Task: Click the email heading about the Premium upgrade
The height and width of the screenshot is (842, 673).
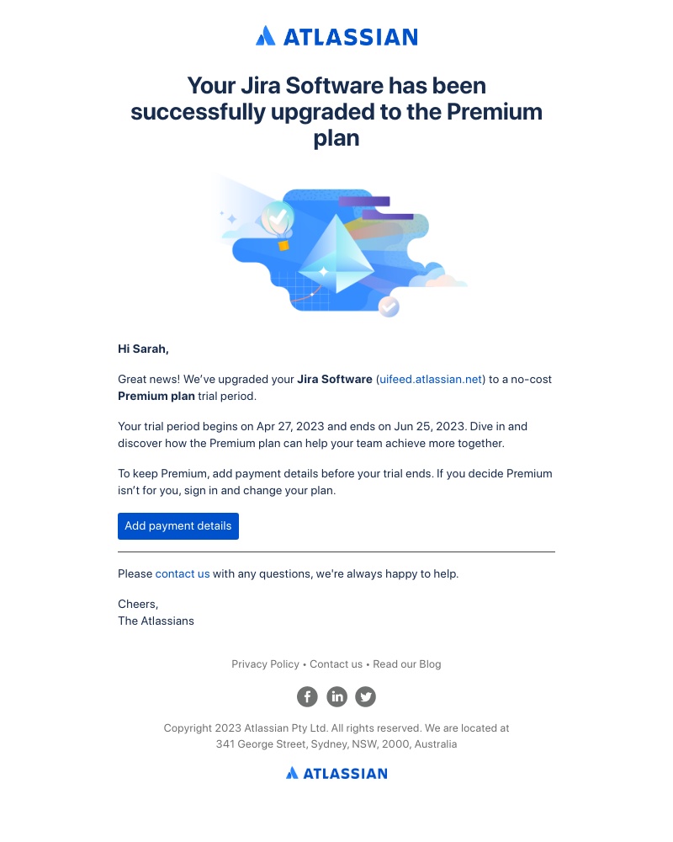Action: [336, 111]
